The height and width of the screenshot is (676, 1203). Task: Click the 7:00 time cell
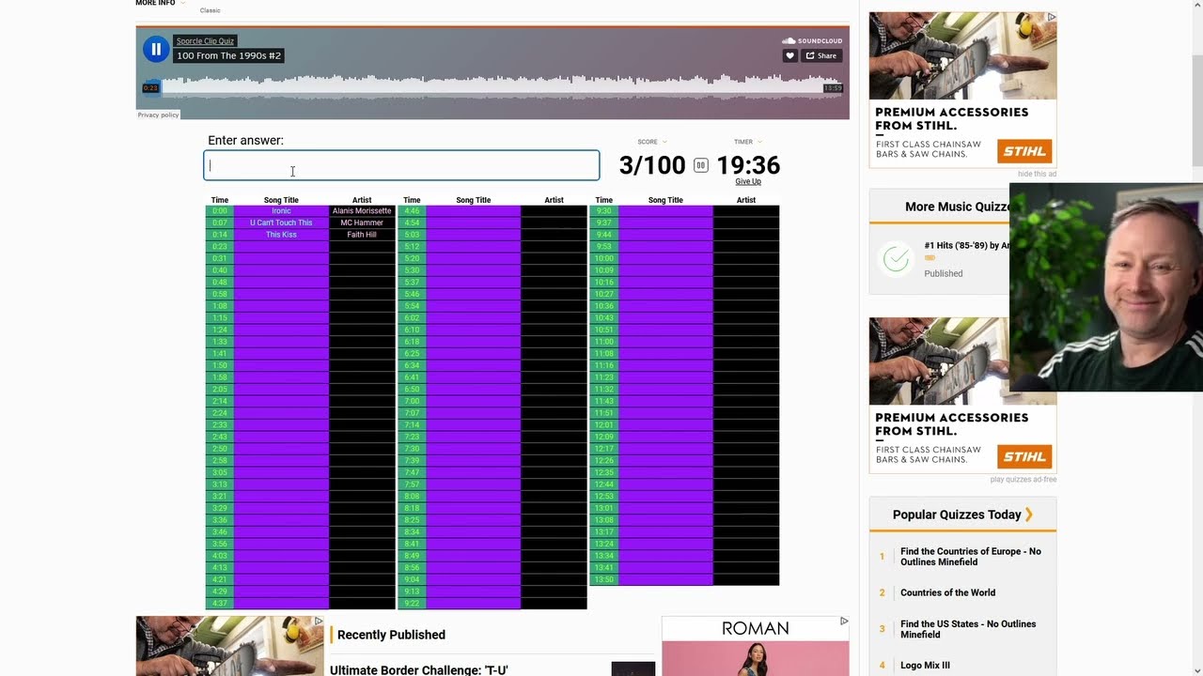[x=412, y=402]
